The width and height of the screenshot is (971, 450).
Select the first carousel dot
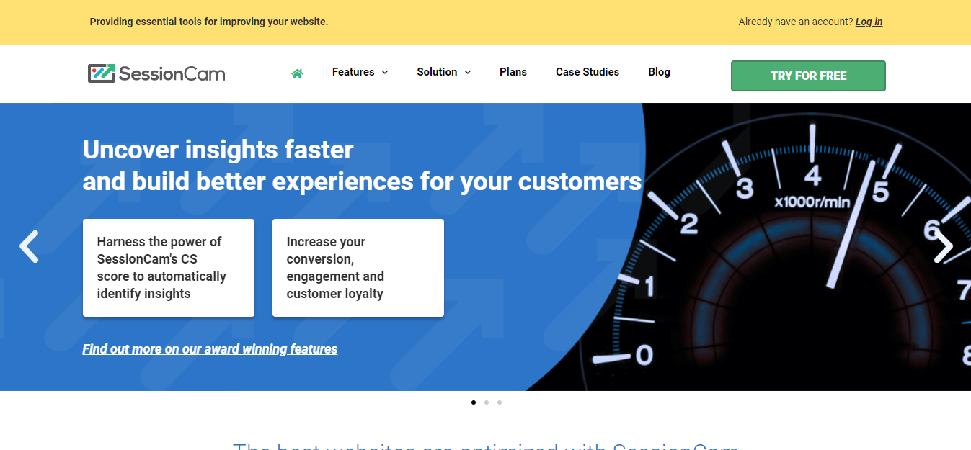coord(474,402)
